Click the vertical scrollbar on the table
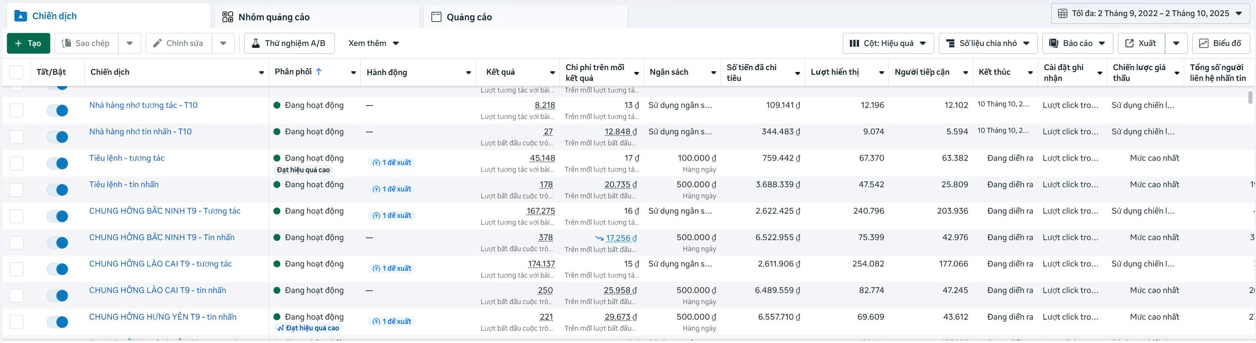Image resolution: width=1256 pixels, height=343 pixels. tap(1249, 97)
